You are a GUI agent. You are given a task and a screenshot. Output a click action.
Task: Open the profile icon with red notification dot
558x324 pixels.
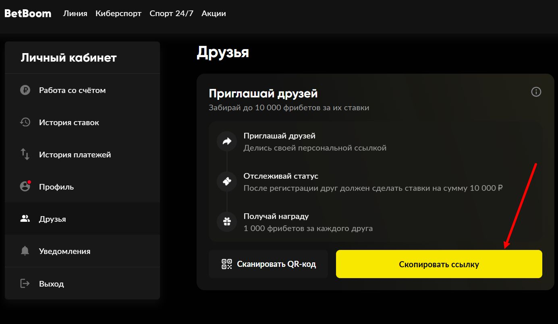[x=25, y=186]
